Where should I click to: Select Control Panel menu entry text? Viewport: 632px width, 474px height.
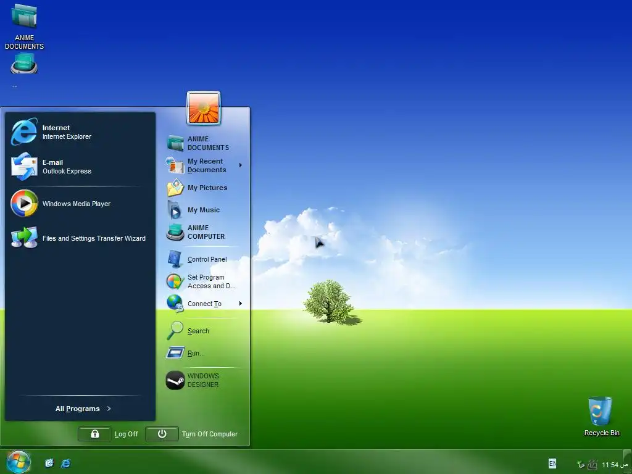click(x=207, y=259)
